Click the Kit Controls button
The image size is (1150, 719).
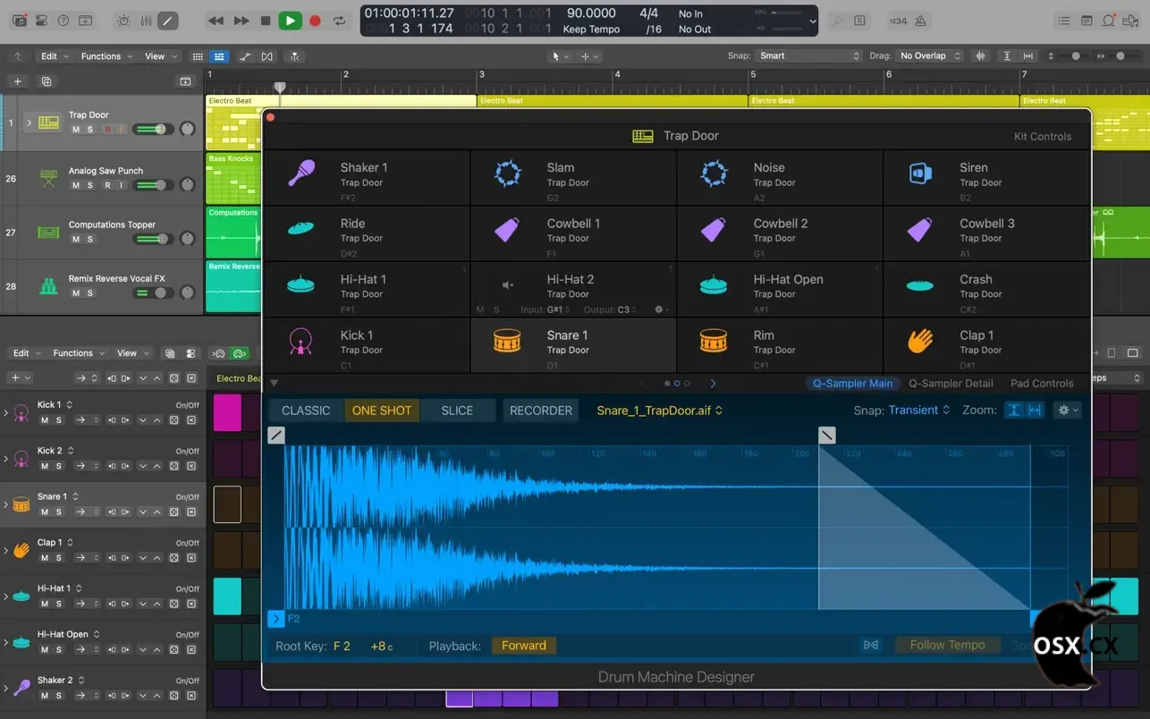pyautogui.click(x=1042, y=137)
